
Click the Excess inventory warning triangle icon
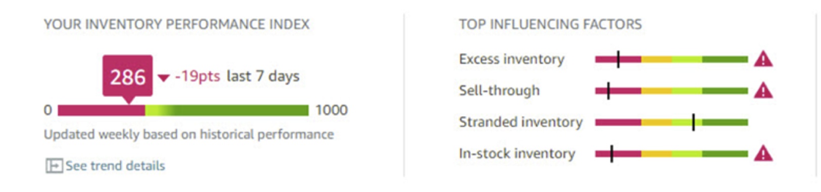pyautogui.click(x=763, y=59)
